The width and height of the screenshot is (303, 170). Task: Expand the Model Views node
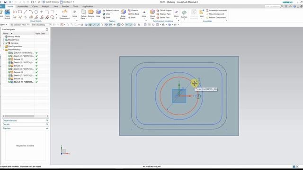(4, 40)
